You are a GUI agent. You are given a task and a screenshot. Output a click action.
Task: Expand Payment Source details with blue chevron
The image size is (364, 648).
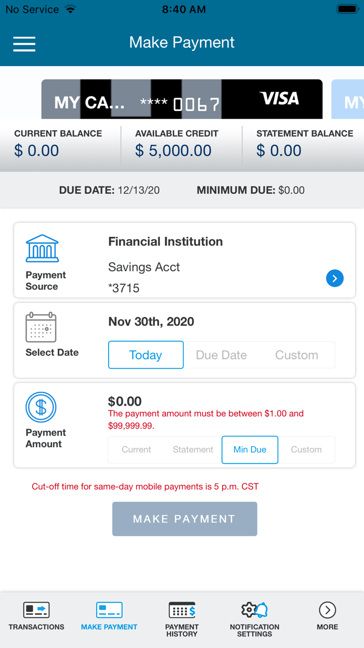335,278
